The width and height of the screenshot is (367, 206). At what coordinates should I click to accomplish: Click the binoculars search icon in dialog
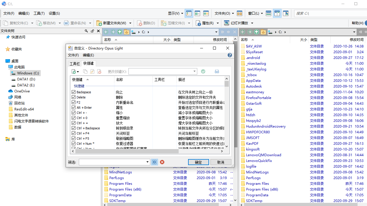click(x=217, y=72)
